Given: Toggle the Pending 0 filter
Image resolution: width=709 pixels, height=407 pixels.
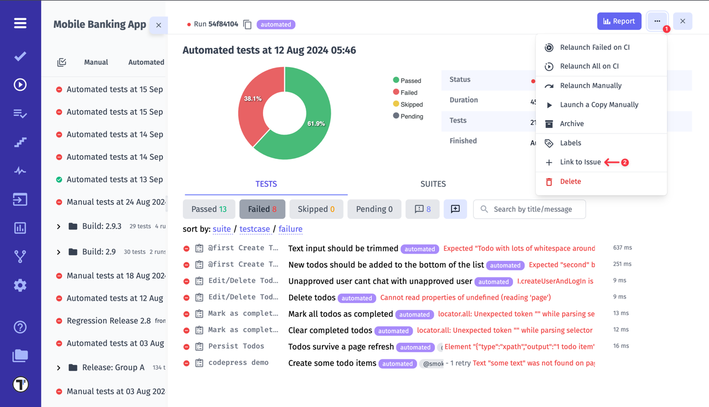Looking at the screenshot, I should tap(374, 209).
